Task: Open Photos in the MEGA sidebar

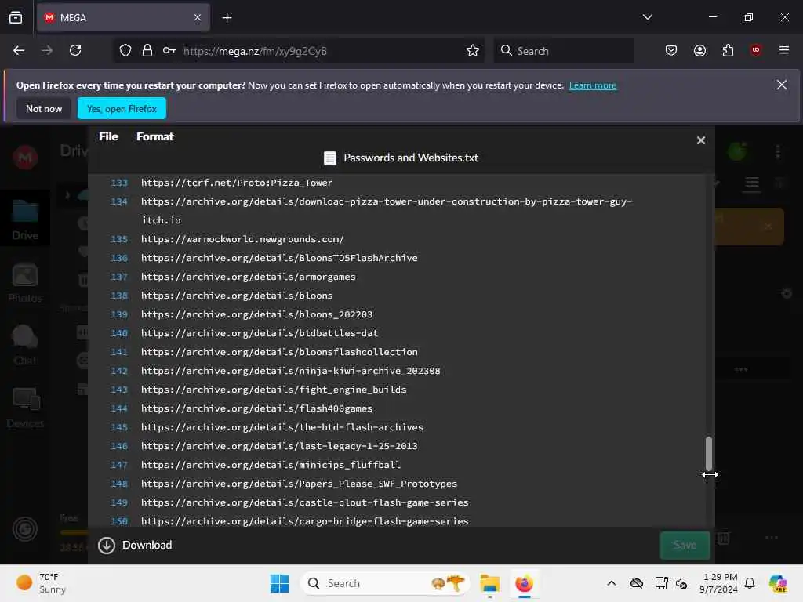Action: 25,282
